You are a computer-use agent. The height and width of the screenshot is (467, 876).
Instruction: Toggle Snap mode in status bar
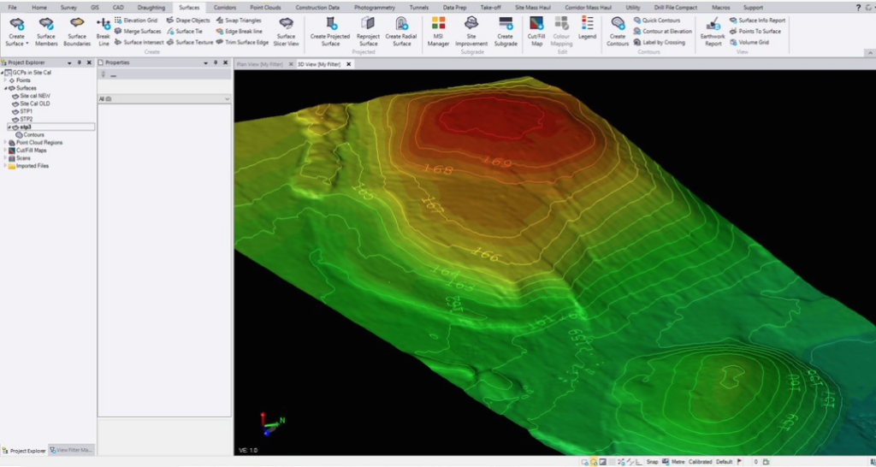pos(652,462)
